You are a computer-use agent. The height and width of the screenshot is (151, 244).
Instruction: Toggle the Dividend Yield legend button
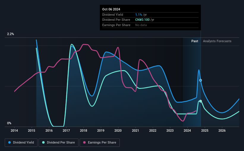(21, 143)
